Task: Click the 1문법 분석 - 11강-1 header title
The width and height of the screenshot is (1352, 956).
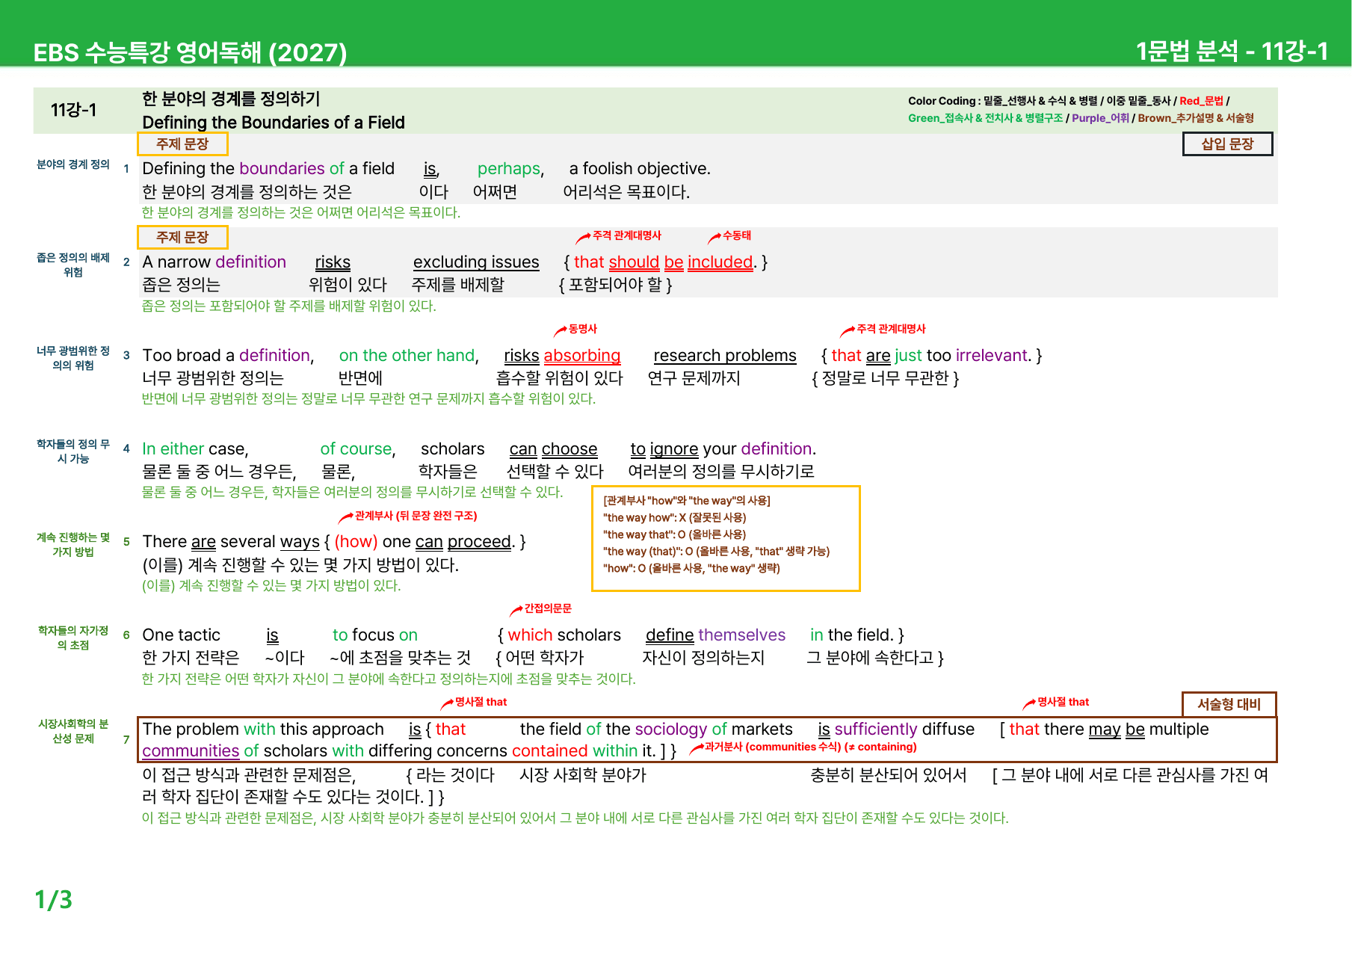Action: click(1232, 51)
